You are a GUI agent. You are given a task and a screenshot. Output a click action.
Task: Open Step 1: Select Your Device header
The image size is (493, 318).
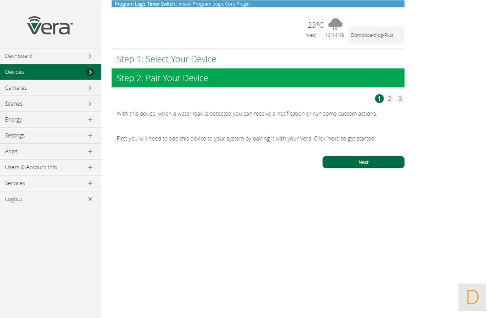tap(166, 59)
